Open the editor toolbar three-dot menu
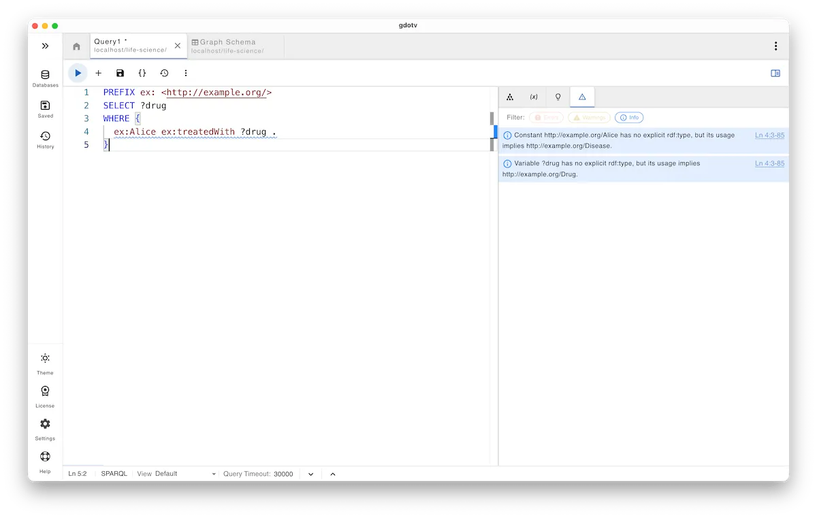Image resolution: width=817 pixels, height=518 pixels. click(185, 73)
